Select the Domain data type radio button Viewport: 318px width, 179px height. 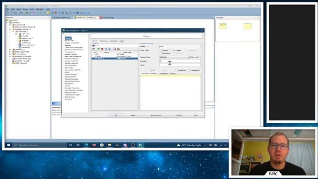point(160,51)
